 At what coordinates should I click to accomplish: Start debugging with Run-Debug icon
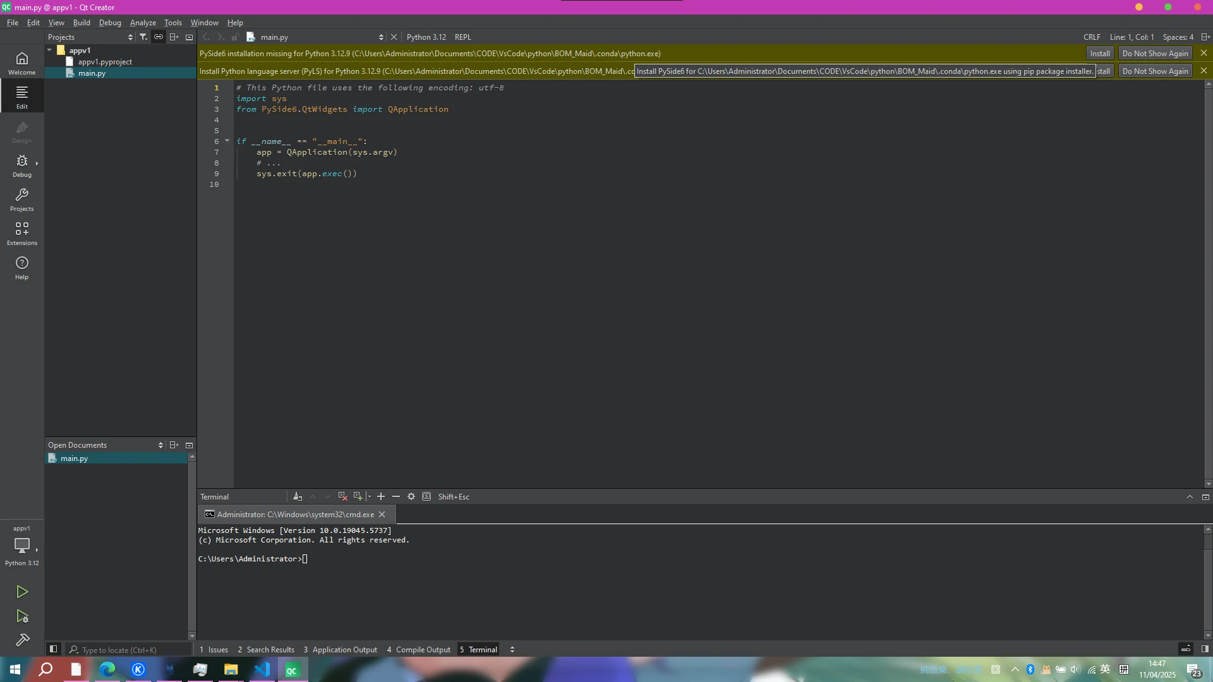click(x=22, y=616)
